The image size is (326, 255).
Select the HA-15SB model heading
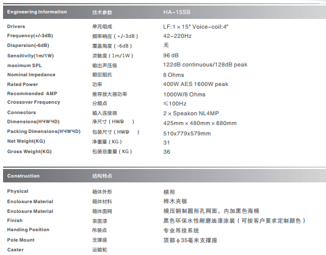click(176, 12)
